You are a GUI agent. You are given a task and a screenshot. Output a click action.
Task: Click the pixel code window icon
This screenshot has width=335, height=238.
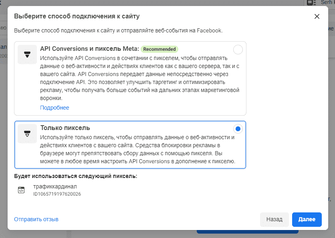click(x=21, y=190)
